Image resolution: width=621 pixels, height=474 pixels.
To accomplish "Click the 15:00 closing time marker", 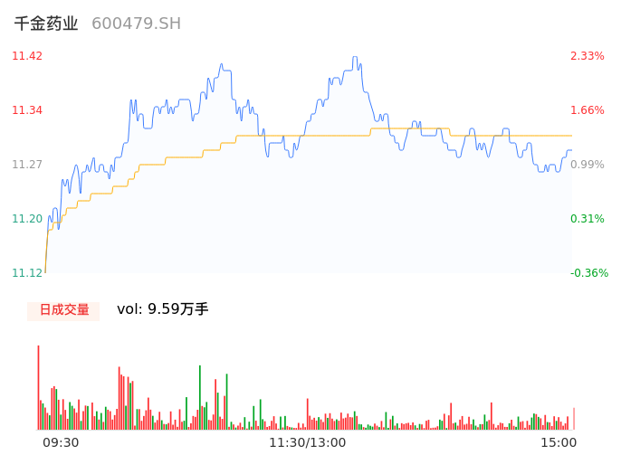I will (559, 442).
